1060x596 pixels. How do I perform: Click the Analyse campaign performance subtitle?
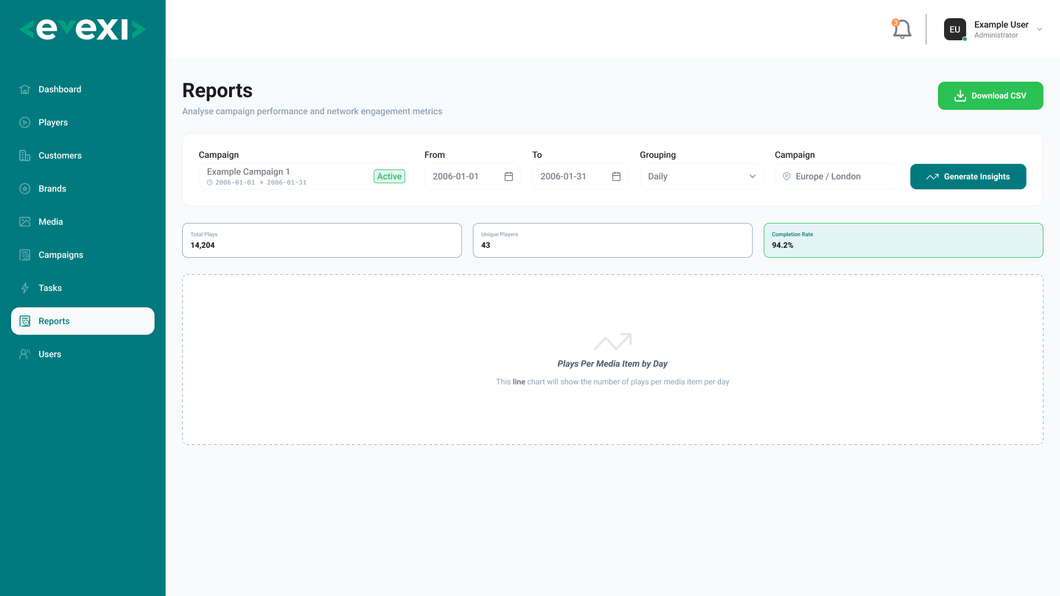tap(312, 111)
